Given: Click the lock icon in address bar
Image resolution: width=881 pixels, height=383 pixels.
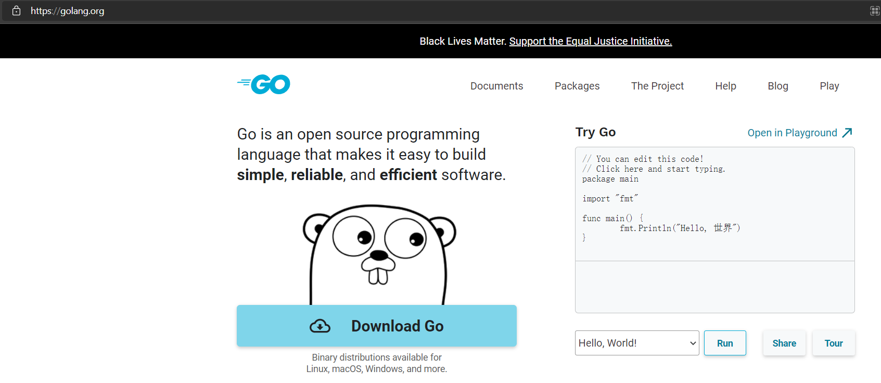Looking at the screenshot, I should pos(16,10).
